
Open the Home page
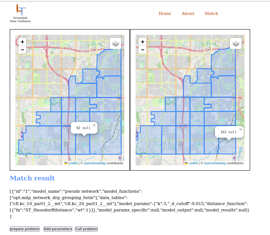[x=165, y=13]
